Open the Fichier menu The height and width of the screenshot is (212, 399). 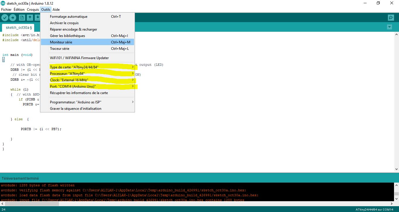(x=6, y=10)
